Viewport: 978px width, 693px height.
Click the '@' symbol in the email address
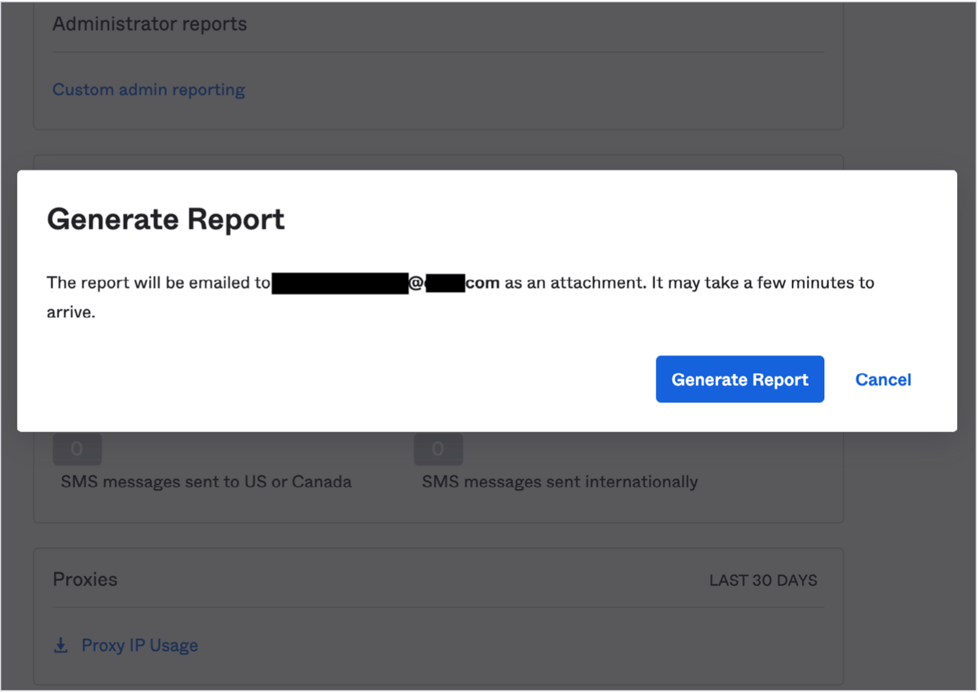(416, 283)
